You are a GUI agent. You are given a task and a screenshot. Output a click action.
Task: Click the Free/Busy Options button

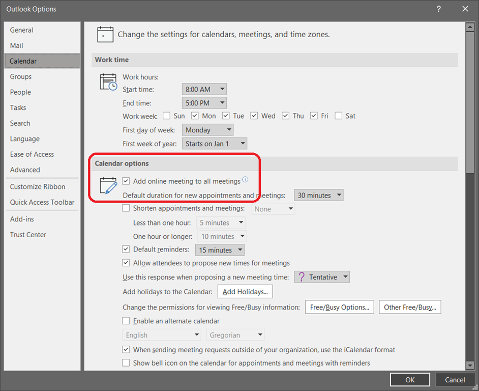pyautogui.click(x=340, y=307)
